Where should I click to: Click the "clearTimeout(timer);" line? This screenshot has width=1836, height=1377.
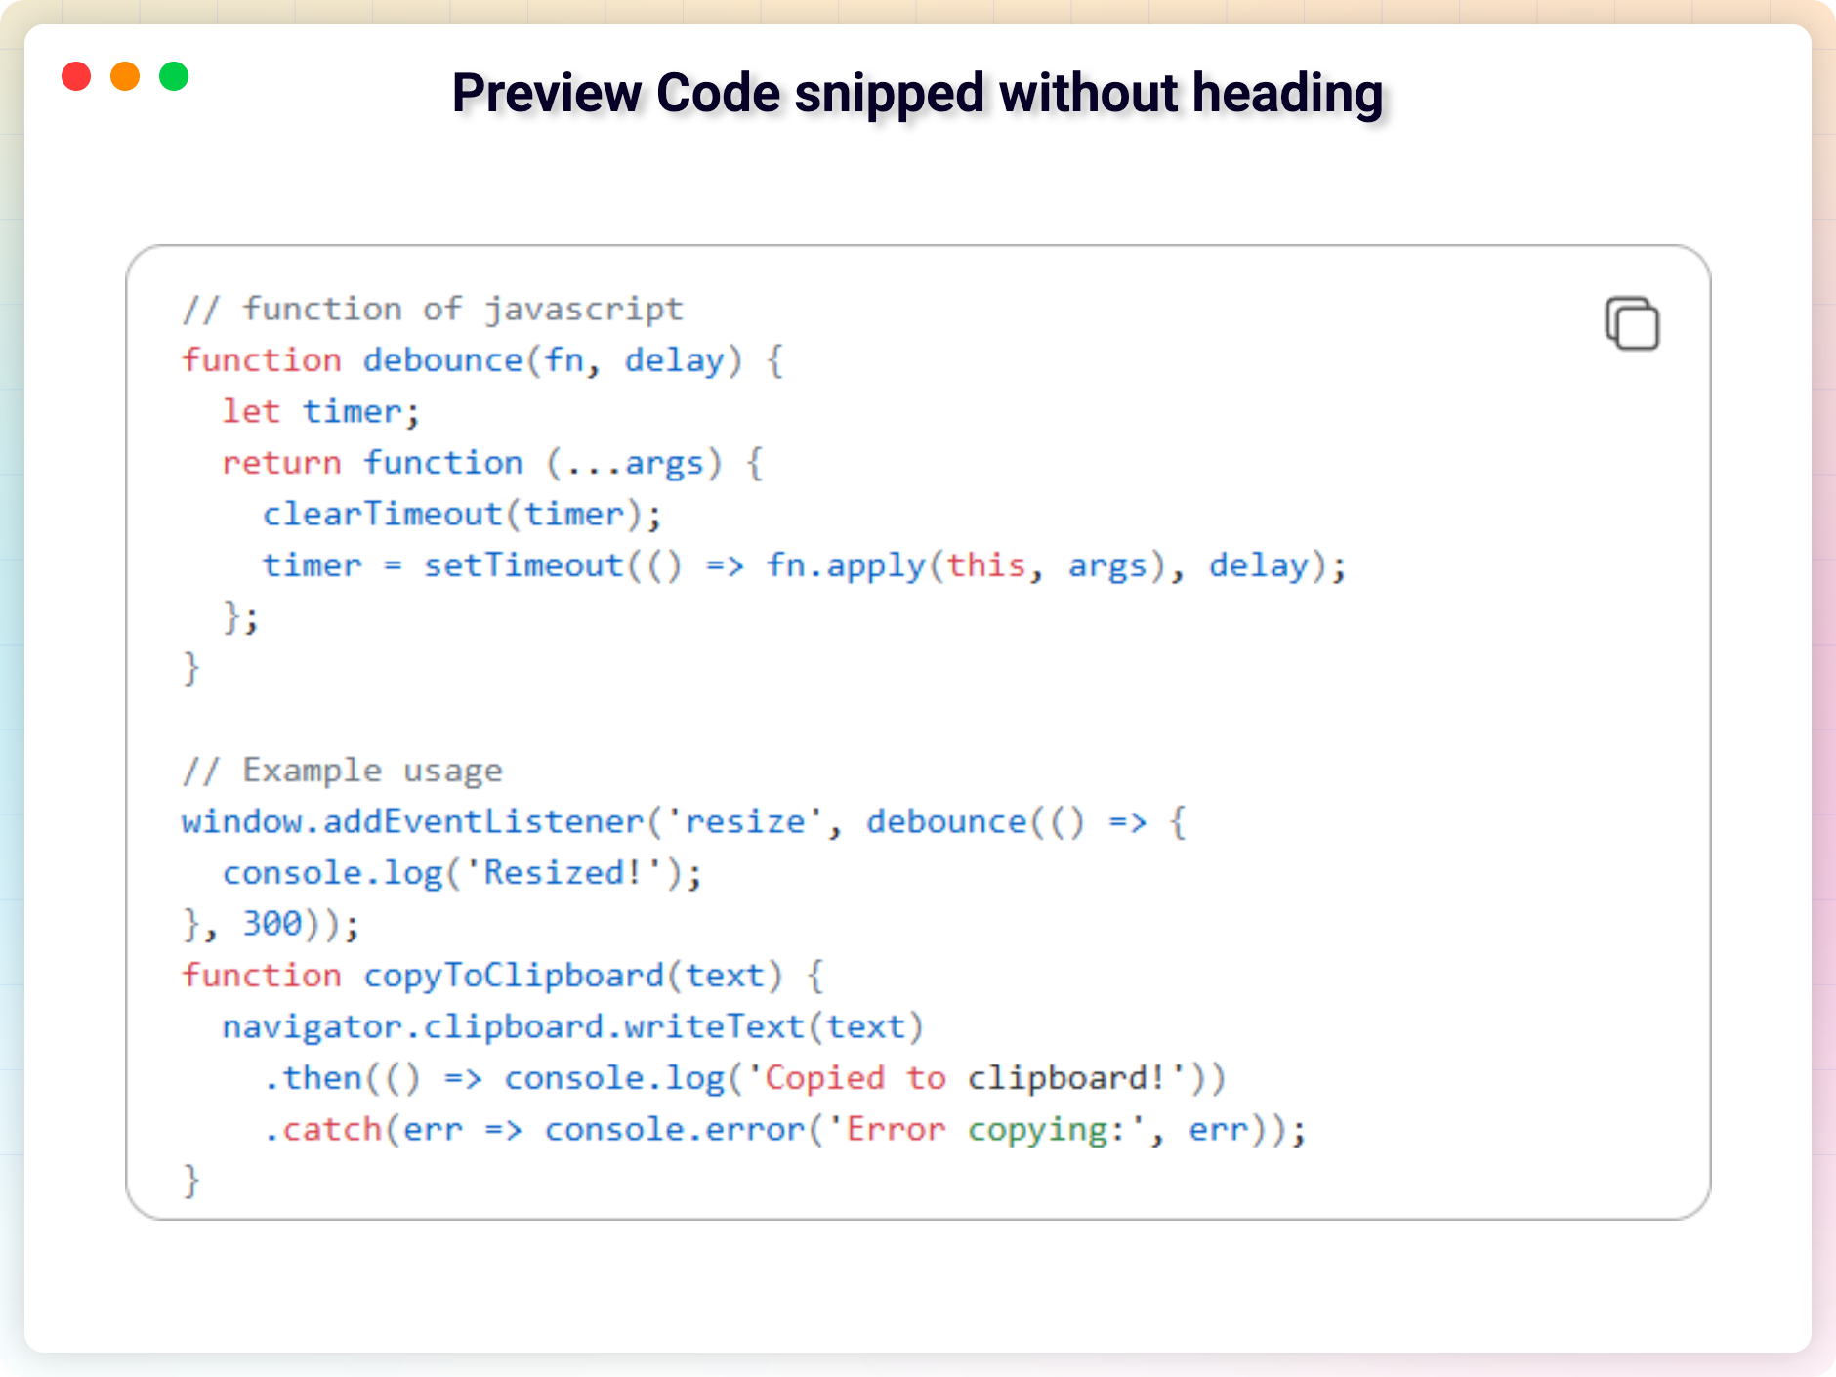tap(461, 515)
